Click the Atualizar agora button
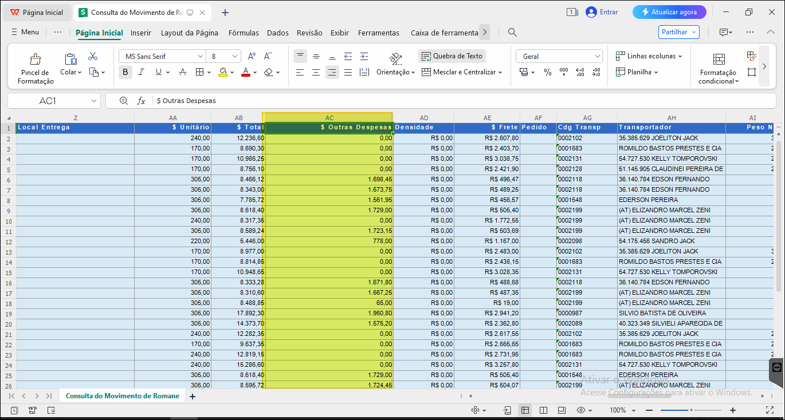 tap(669, 12)
